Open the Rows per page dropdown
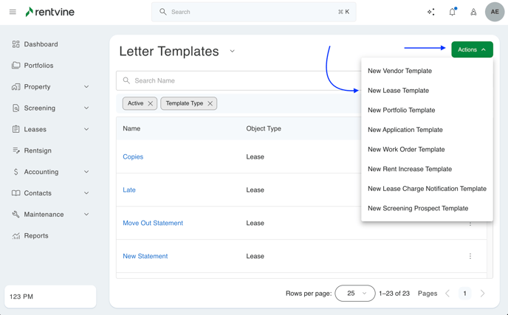The image size is (508, 315). pos(354,293)
